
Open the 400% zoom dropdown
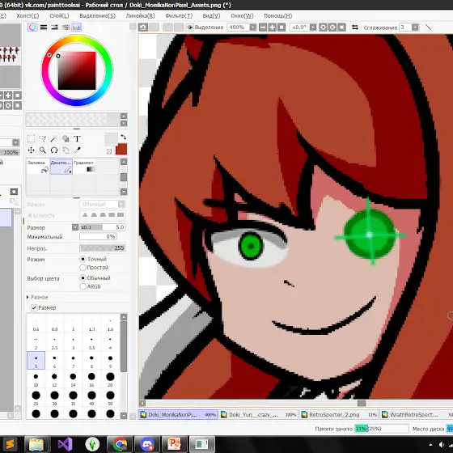tap(252, 28)
